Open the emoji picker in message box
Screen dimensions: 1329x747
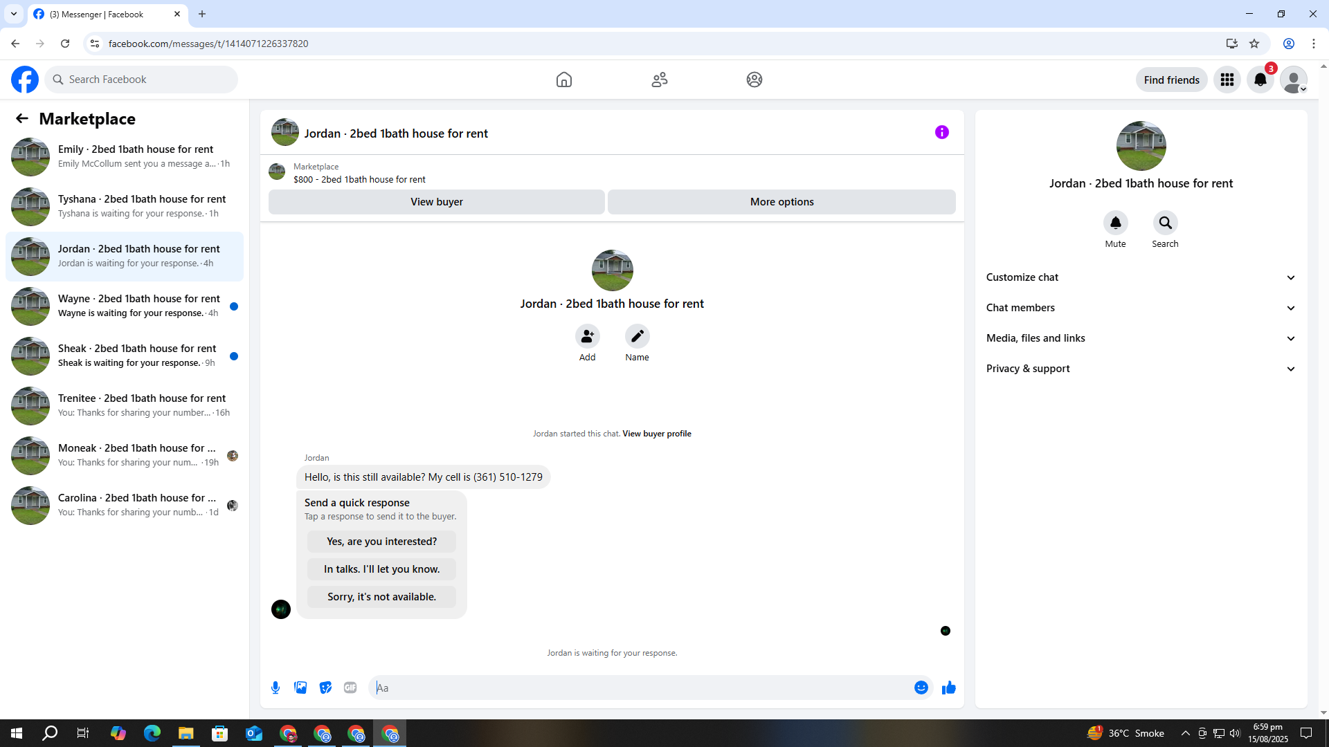(921, 688)
